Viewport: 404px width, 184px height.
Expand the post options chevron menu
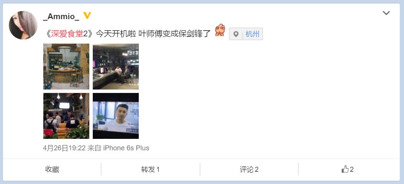pos(386,13)
